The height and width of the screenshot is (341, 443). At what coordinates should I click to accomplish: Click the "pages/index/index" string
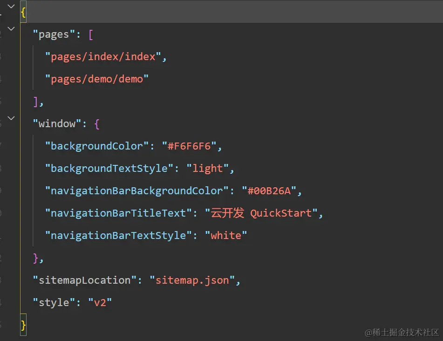(x=103, y=57)
